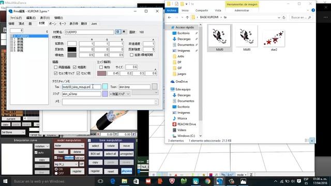Open the Sel Bone dropdown in MikuMikuDance
331x186 pixels.
tap(13, 132)
